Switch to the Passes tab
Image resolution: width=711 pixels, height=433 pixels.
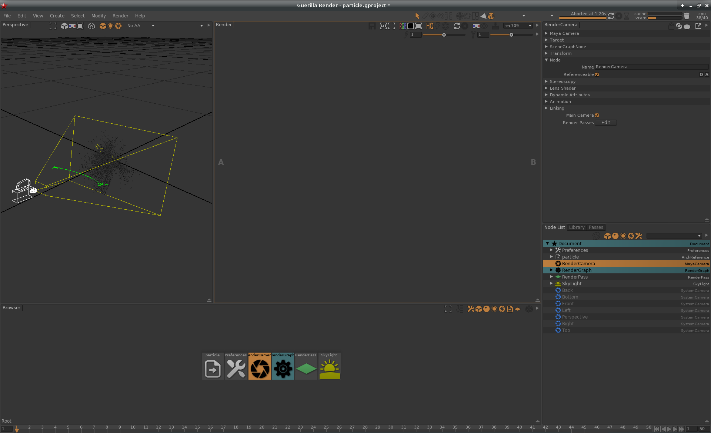tap(596, 227)
